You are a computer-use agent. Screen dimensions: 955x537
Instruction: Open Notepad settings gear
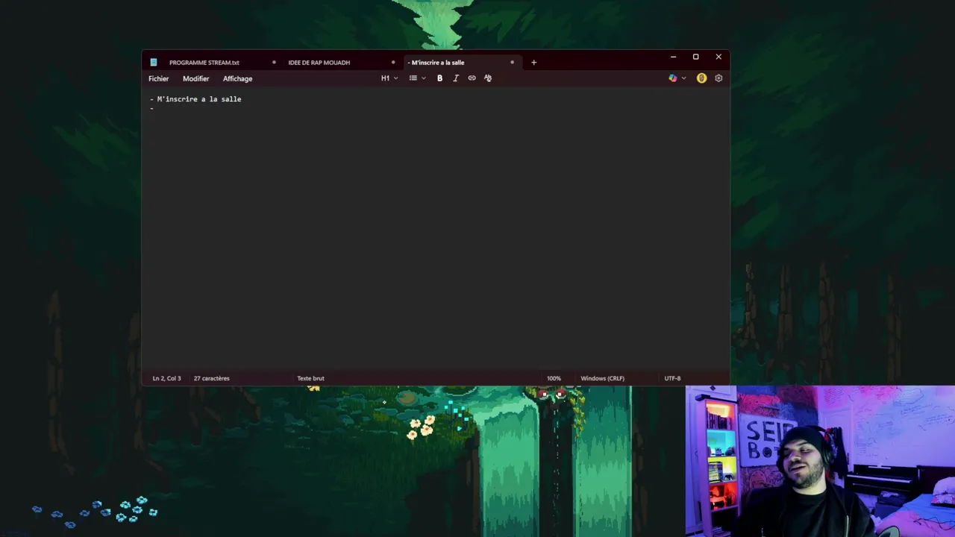718,78
